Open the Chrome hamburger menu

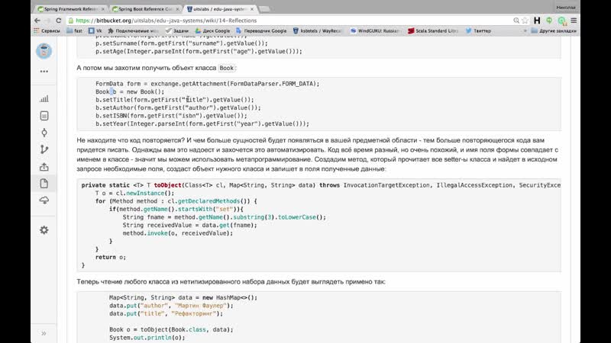(x=574, y=21)
